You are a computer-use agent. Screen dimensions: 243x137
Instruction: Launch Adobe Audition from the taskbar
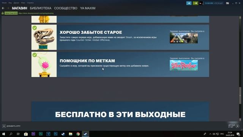[x=41, y=134]
